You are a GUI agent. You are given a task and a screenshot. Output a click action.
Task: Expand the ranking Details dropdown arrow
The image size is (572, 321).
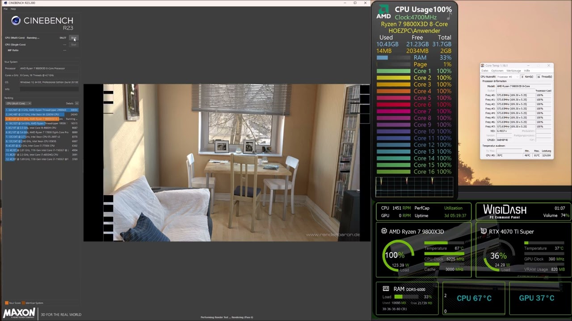[x=76, y=103]
